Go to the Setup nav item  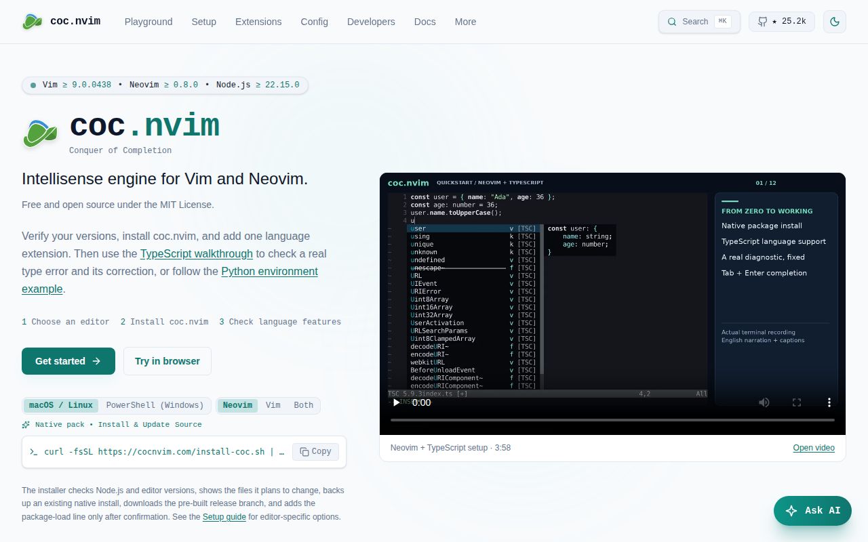203,22
